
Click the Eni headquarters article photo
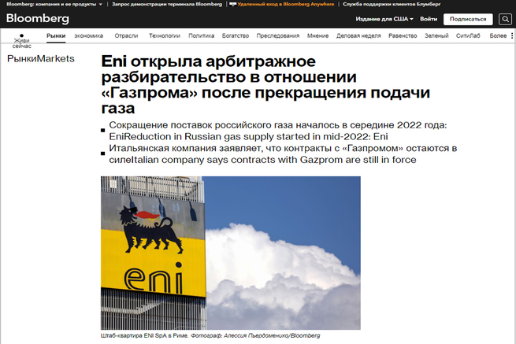pyautogui.click(x=230, y=253)
